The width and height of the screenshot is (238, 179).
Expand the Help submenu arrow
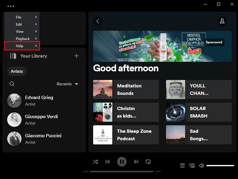click(x=36, y=46)
